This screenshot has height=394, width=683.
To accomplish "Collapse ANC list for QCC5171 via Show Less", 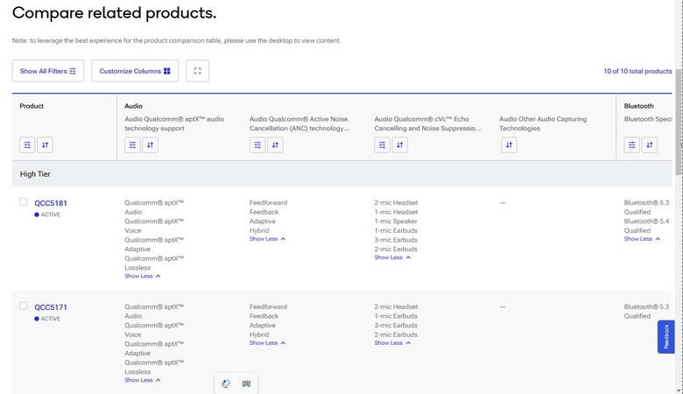I will click(267, 342).
